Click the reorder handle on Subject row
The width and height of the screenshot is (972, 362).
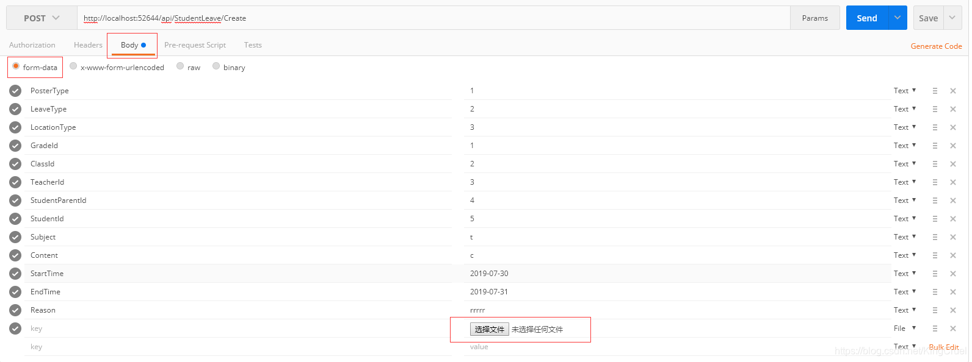(935, 237)
